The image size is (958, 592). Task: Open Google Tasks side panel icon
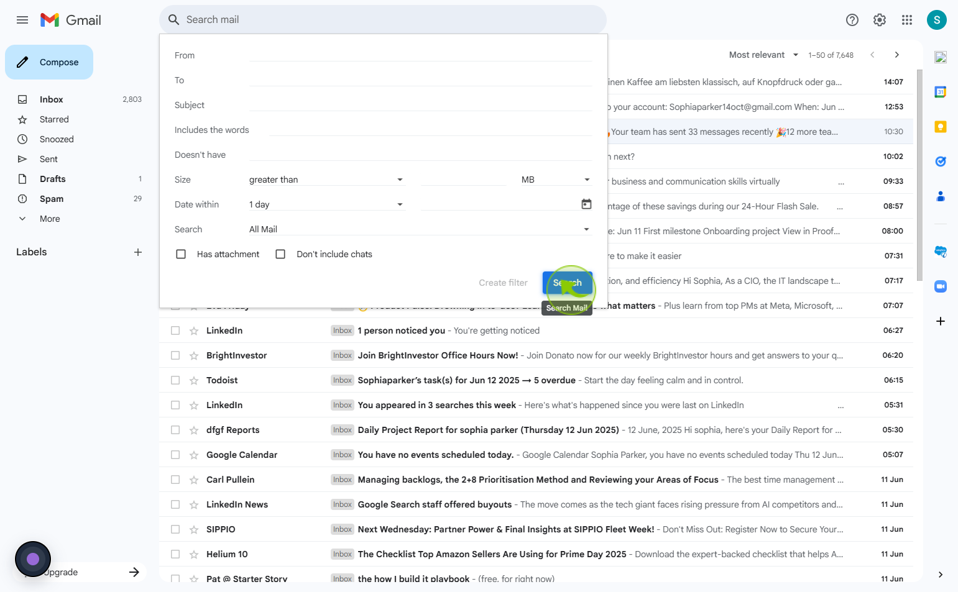click(941, 162)
